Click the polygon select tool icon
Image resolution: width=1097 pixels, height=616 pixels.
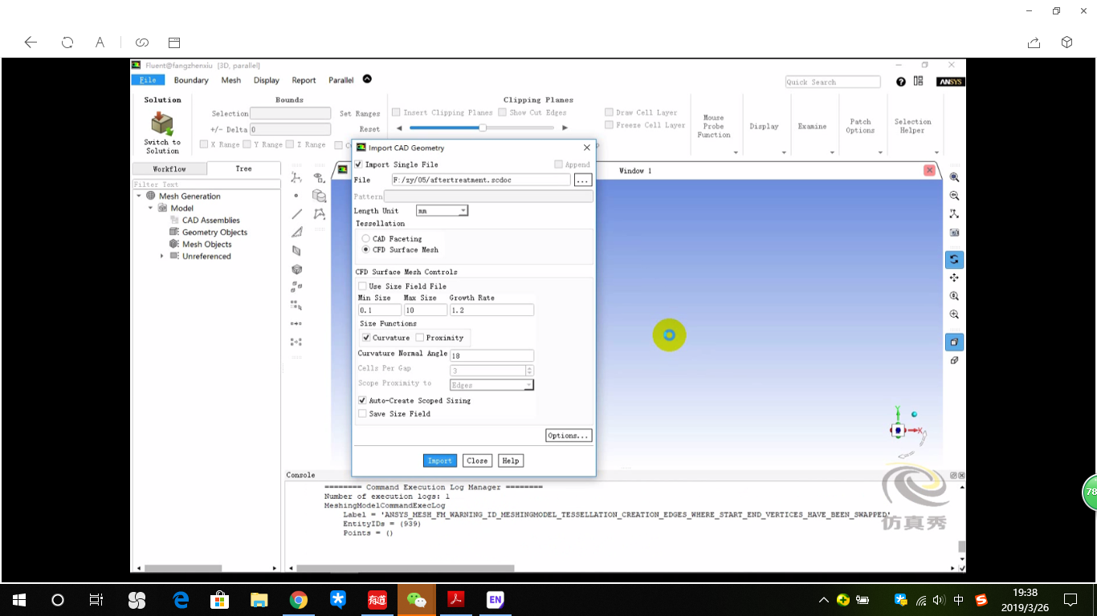point(319,214)
